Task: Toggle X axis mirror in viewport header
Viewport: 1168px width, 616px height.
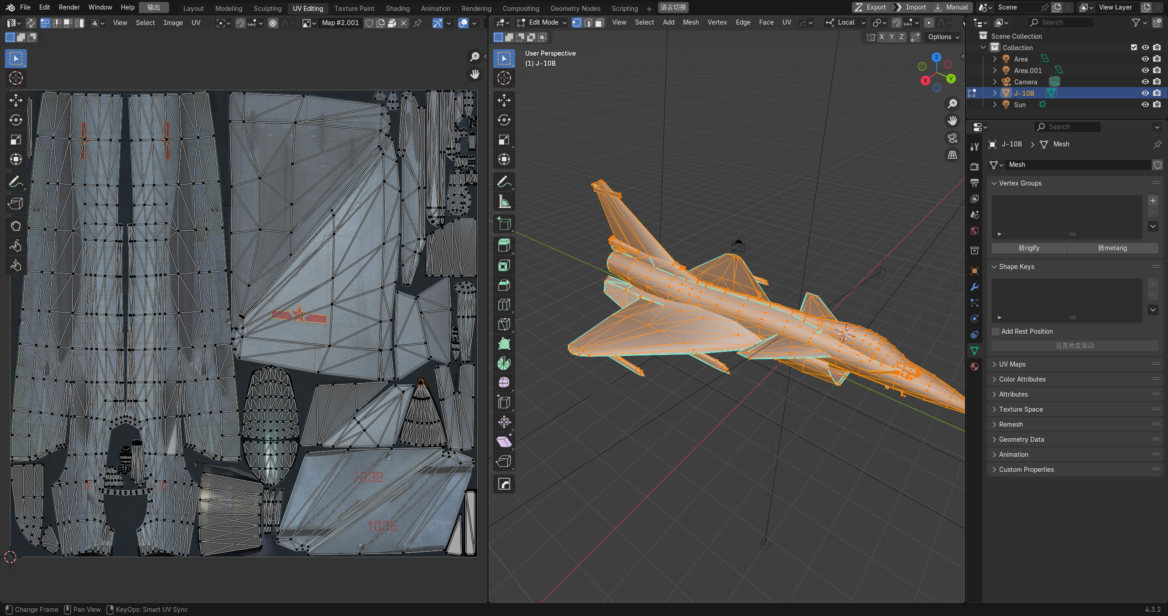Action: [x=881, y=37]
